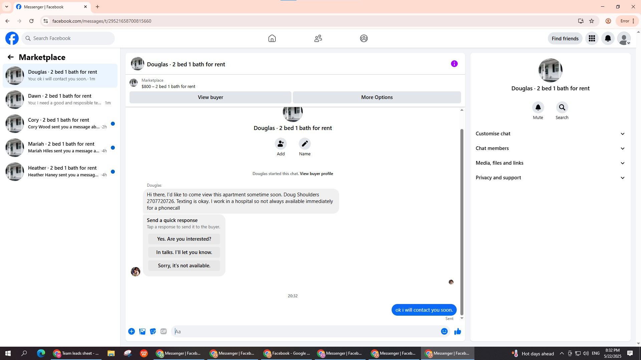
Task: Open Windows taskbar search
Action: (x=24, y=353)
